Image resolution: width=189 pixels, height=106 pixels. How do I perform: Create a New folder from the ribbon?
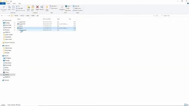click(47, 8)
